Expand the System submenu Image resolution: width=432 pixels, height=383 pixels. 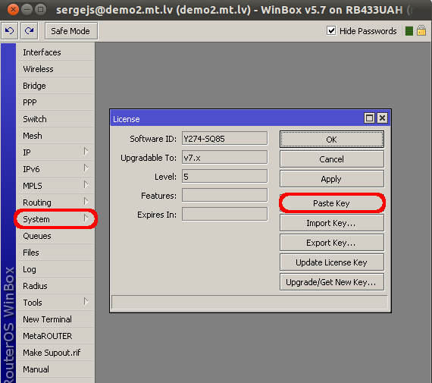(55, 219)
